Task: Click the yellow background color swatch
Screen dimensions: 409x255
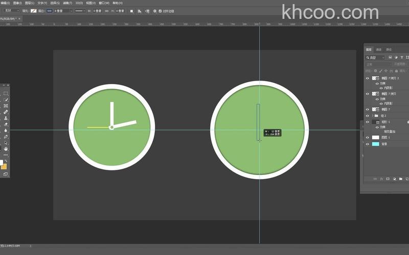Action: click(5, 167)
